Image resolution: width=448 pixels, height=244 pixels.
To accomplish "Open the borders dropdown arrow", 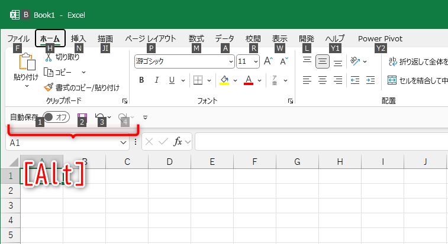I will pyautogui.click(x=209, y=80).
